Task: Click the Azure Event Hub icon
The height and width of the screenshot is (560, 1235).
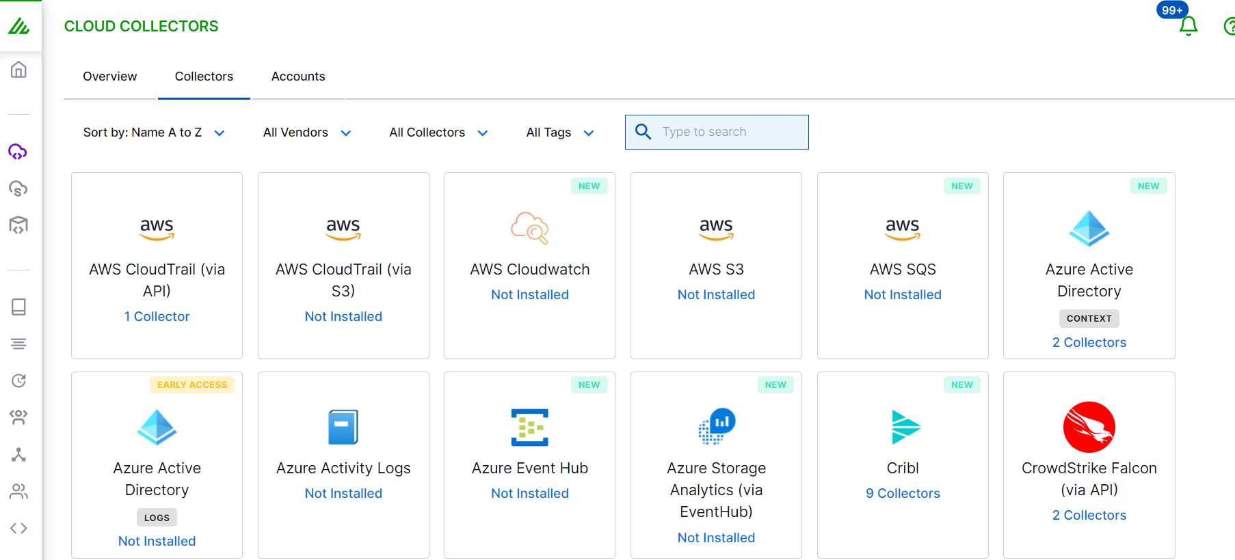Action: (530, 428)
